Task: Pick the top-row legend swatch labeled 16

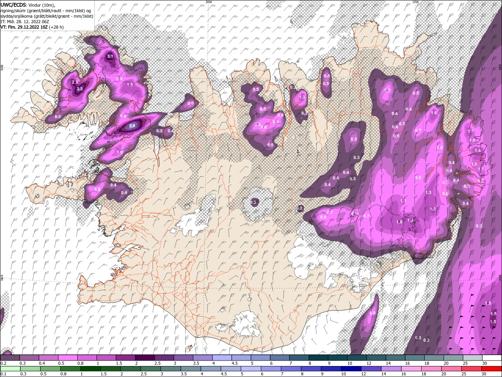Action: tap(415, 358)
